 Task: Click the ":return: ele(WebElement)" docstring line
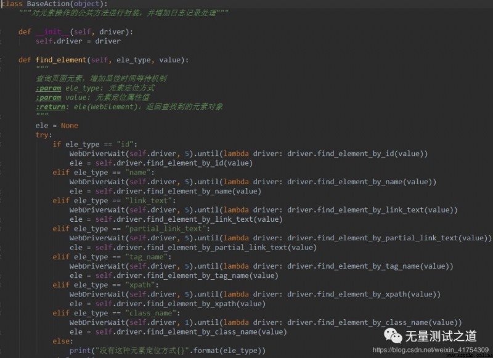(129, 107)
